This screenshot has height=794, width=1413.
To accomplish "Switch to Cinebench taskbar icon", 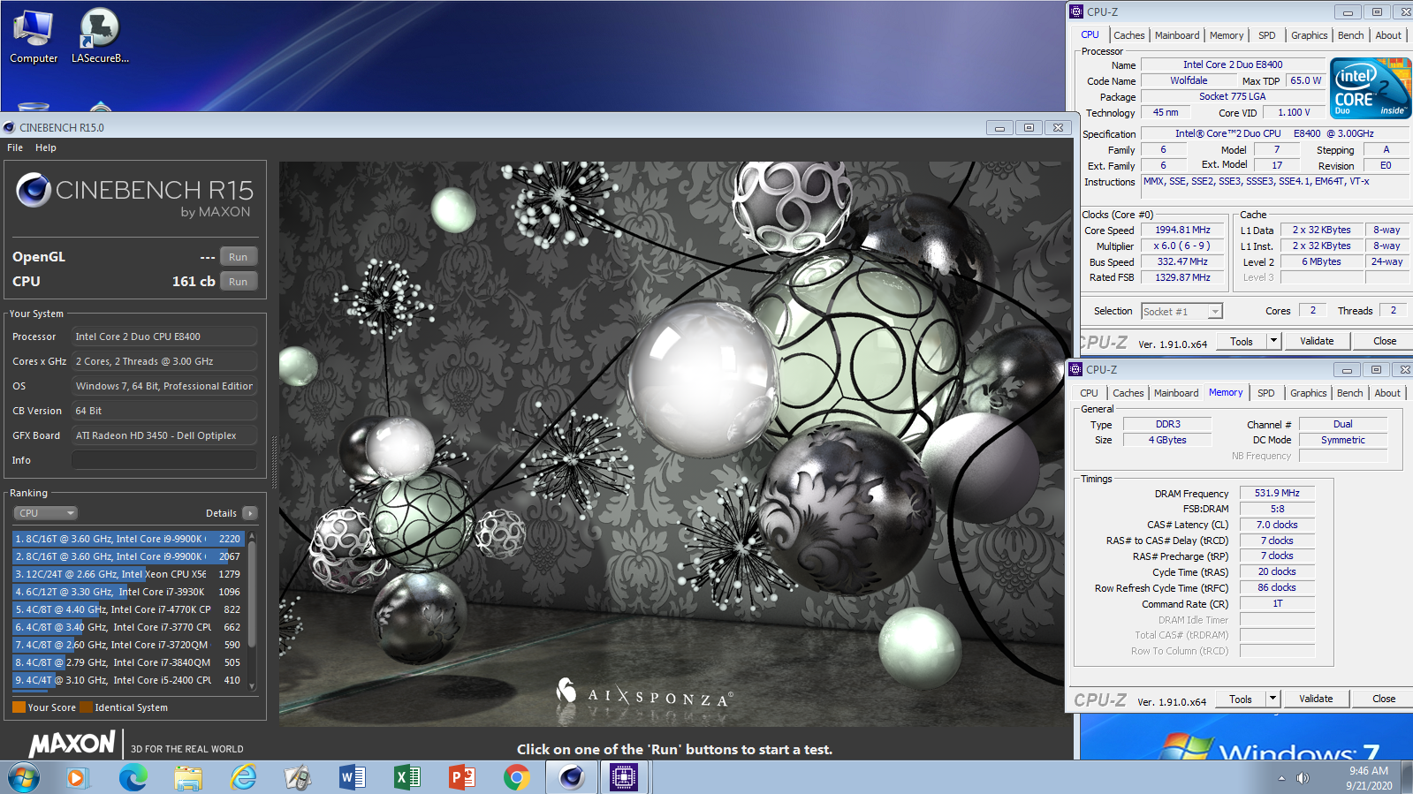I will (572, 778).
